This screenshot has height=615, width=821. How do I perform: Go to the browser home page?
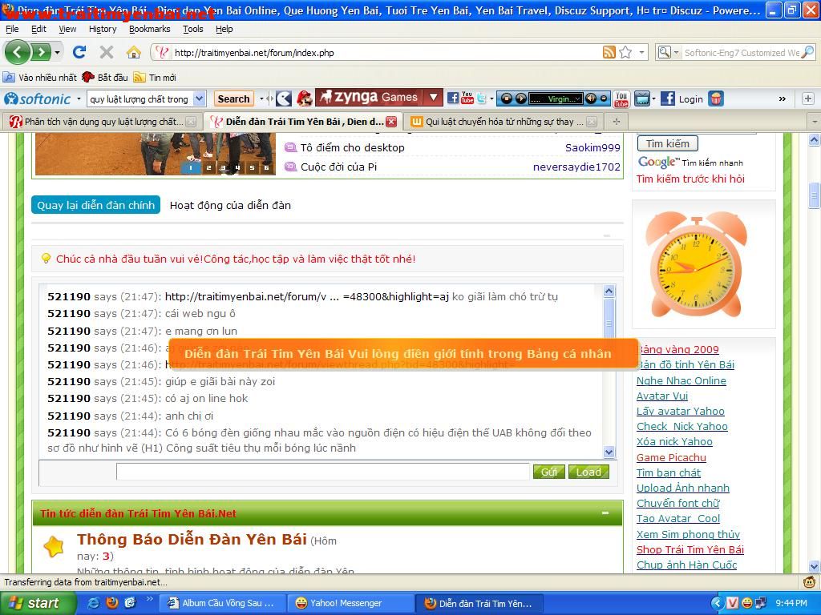coord(134,52)
